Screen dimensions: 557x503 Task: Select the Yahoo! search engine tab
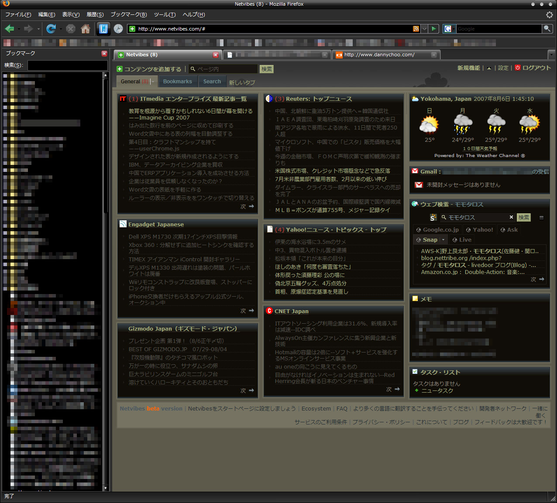click(479, 229)
